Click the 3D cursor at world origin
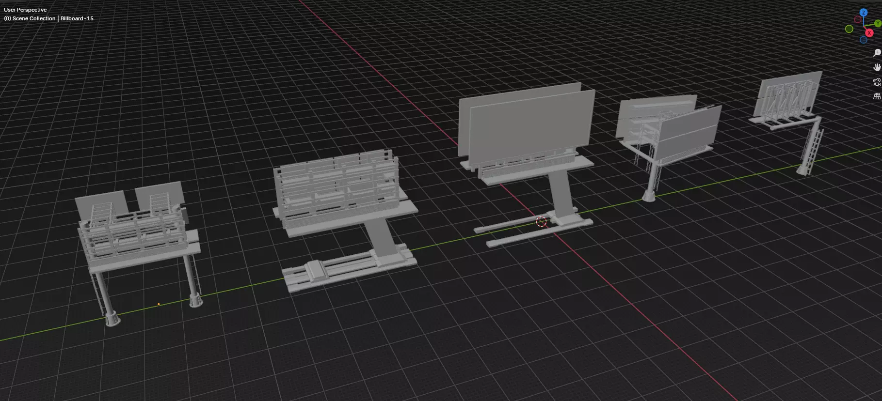Viewport: 882px width, 401px height. 541,222
